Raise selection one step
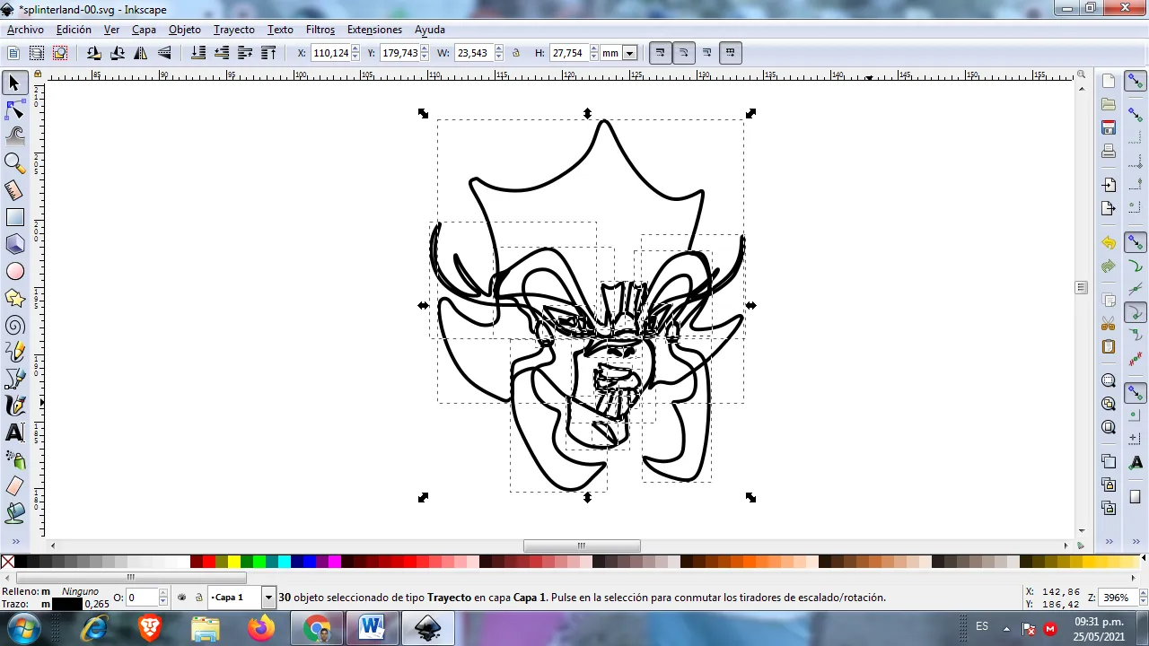Screen dimensions: 1149x646 (245, 53)
